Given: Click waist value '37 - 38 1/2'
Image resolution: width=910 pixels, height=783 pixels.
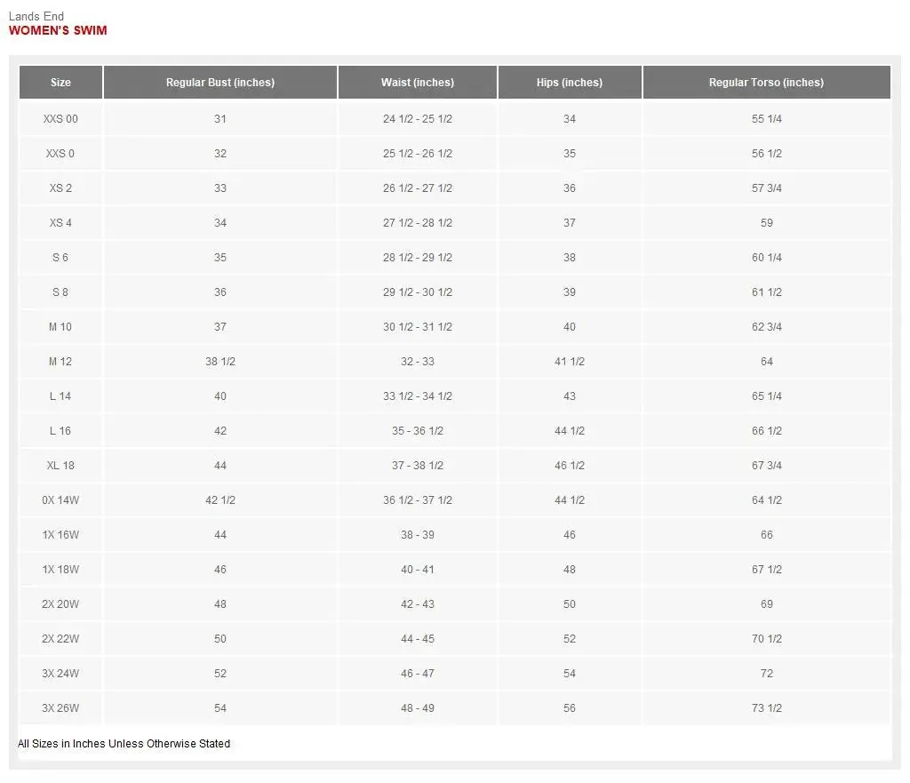Looking at the screenshot, I should pyautogui.click(x=418, y=466).
